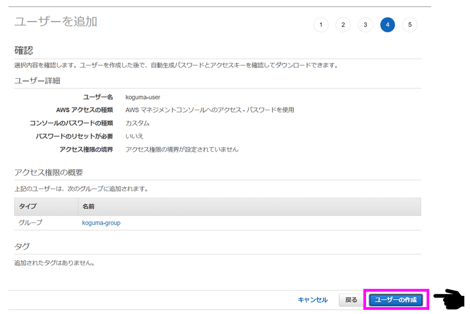Click the ユーザーの作成 button
The height and width of the screenshot is (314, 470).
(396, 300)
